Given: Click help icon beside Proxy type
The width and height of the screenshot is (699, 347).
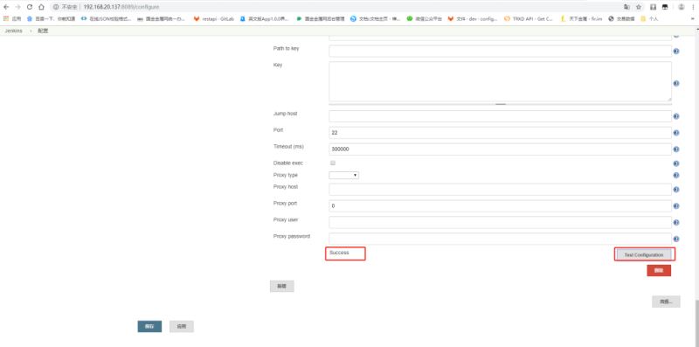Looking at the screenshot, I should click(x=675, y=176).
